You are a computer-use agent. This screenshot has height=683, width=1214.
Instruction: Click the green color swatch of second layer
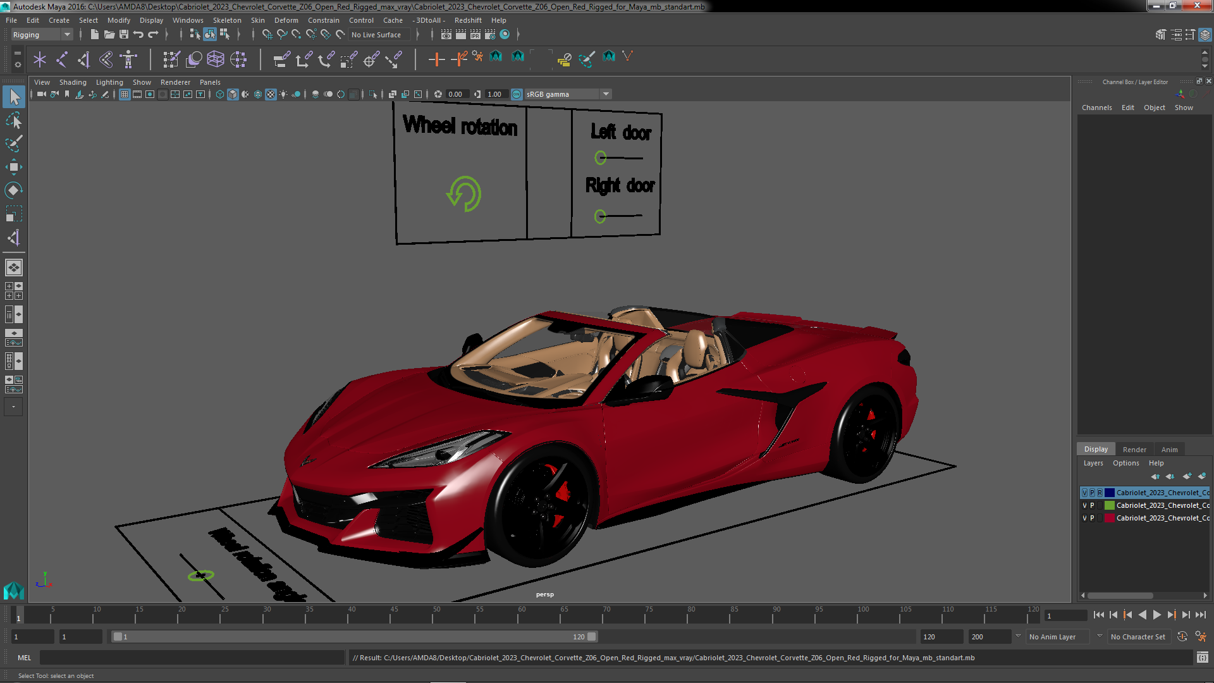[x=1109, y=505]
